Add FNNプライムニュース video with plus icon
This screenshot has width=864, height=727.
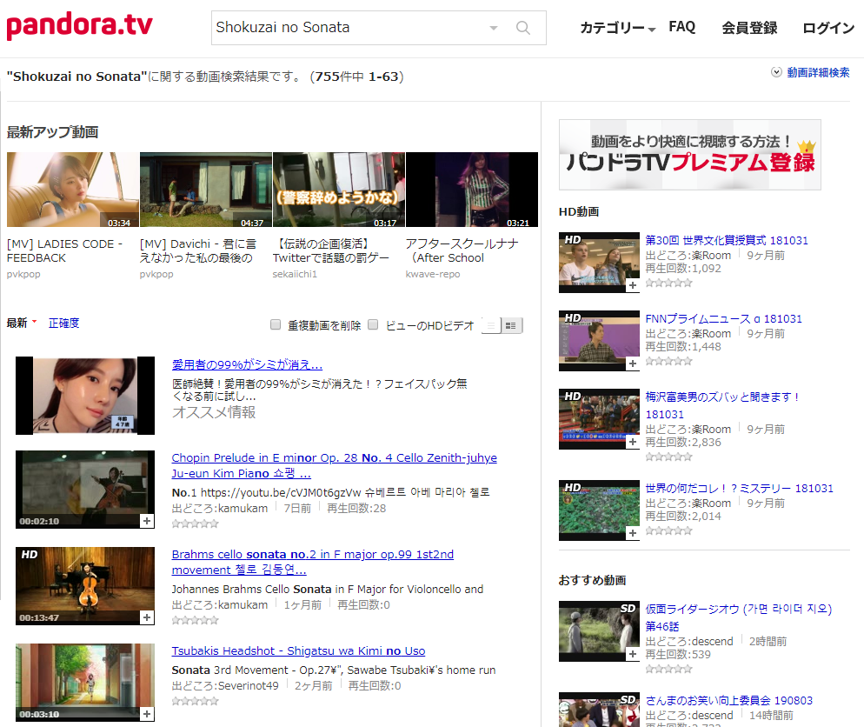[x=633, y=363]
